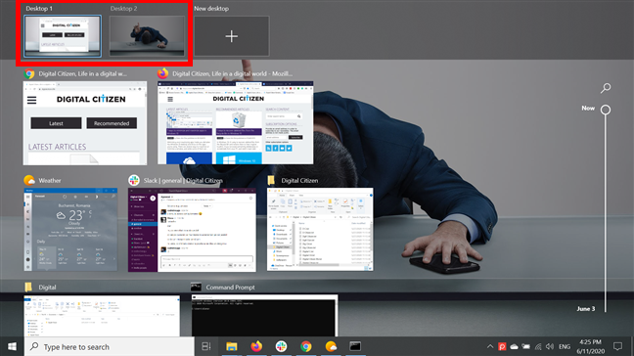Click Recommended button in Chrome thumbnail
The height and width of the screenshot is (356, 634).
tap(112, 123)
